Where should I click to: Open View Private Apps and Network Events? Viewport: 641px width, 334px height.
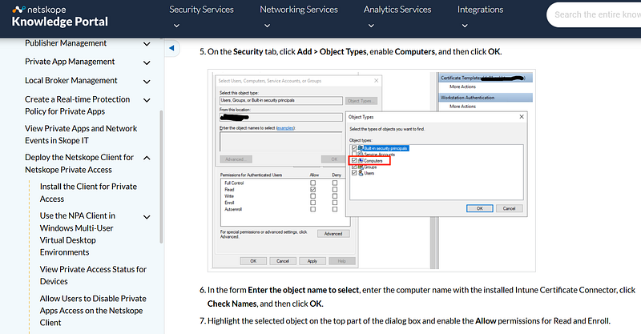coord(81,134)
